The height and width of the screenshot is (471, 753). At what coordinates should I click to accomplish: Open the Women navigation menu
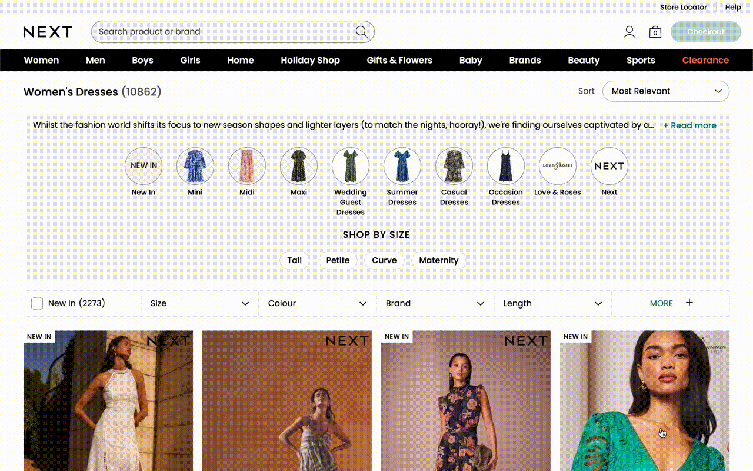(x=41, y=60)
